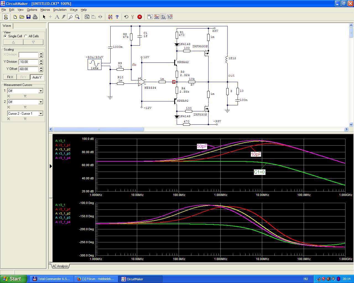Select the magnifying glass Zoom tool
This screenshot has width=354, height=283.
pos(77,17)
